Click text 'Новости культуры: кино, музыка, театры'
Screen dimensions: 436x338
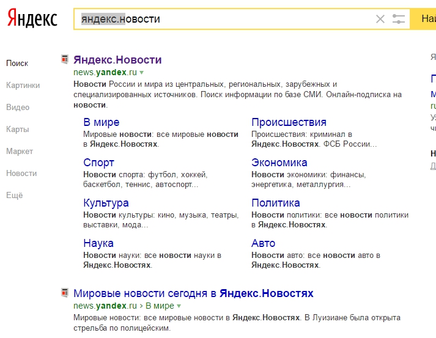click(x=161, y=215)
